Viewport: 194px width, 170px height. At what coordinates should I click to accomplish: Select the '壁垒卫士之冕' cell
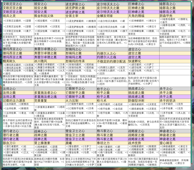[x=81, y=139]
